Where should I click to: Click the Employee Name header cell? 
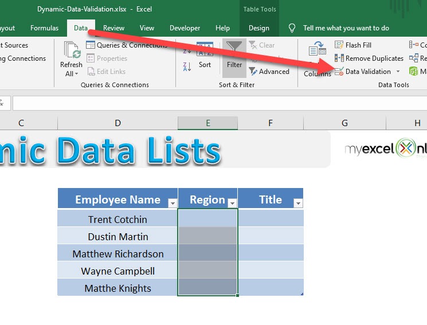click(117, 198)
